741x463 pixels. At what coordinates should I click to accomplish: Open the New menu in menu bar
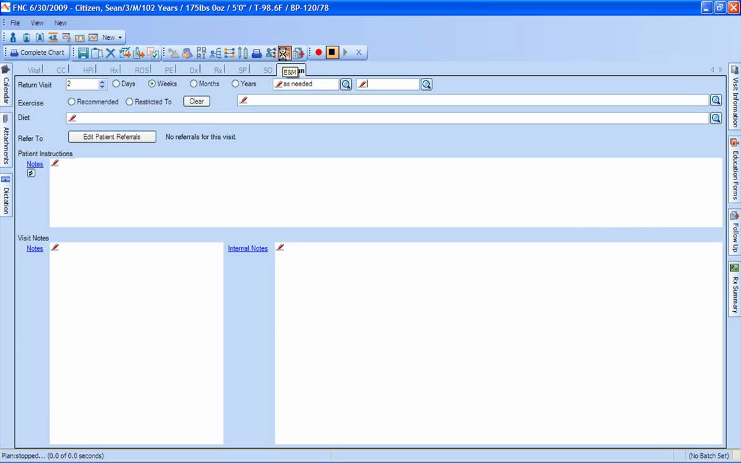[x=60, y=23]
